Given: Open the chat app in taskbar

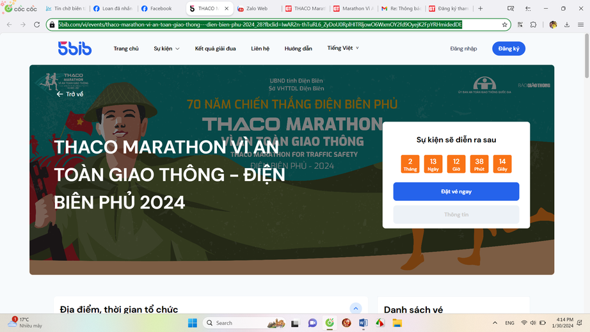Looking at the screenshot, I should click(312, 323).
